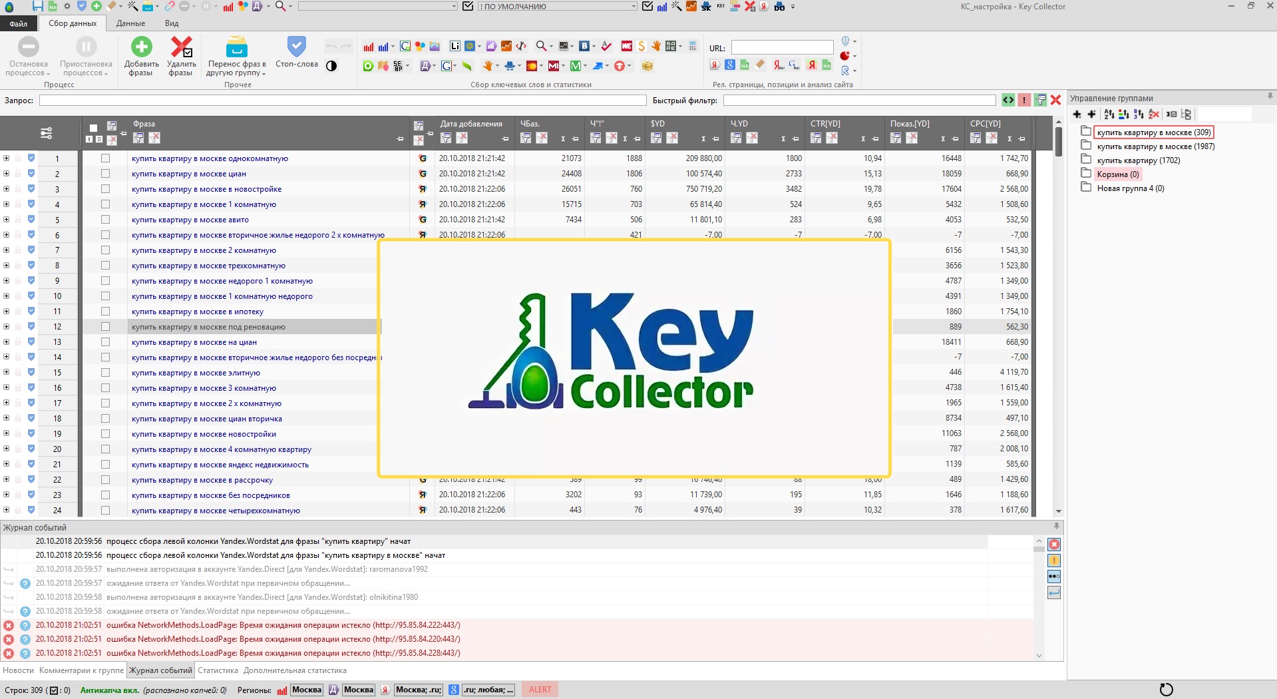Click the ';ru; любая; ...' Google region button
1277x699 pixels.
488,690
